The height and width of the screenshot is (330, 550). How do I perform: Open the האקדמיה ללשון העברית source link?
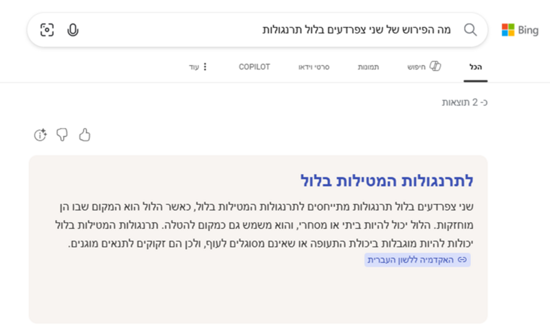click(417, 260)
